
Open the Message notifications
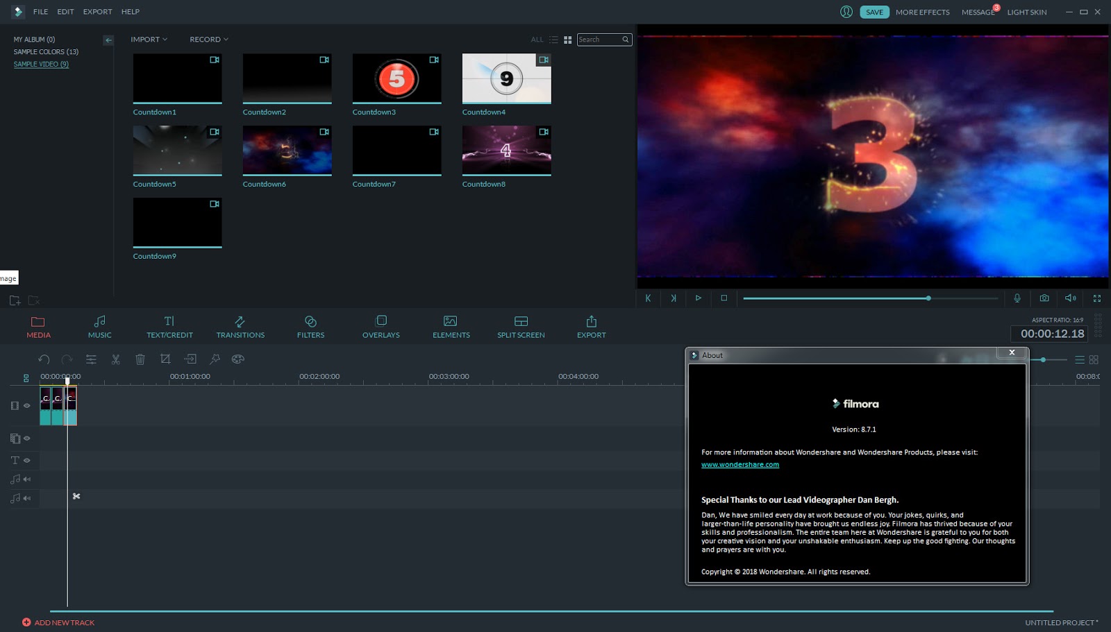point(978,12)
